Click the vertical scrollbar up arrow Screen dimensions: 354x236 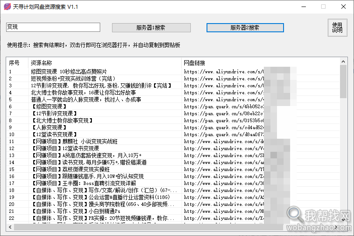click(343, 62)
